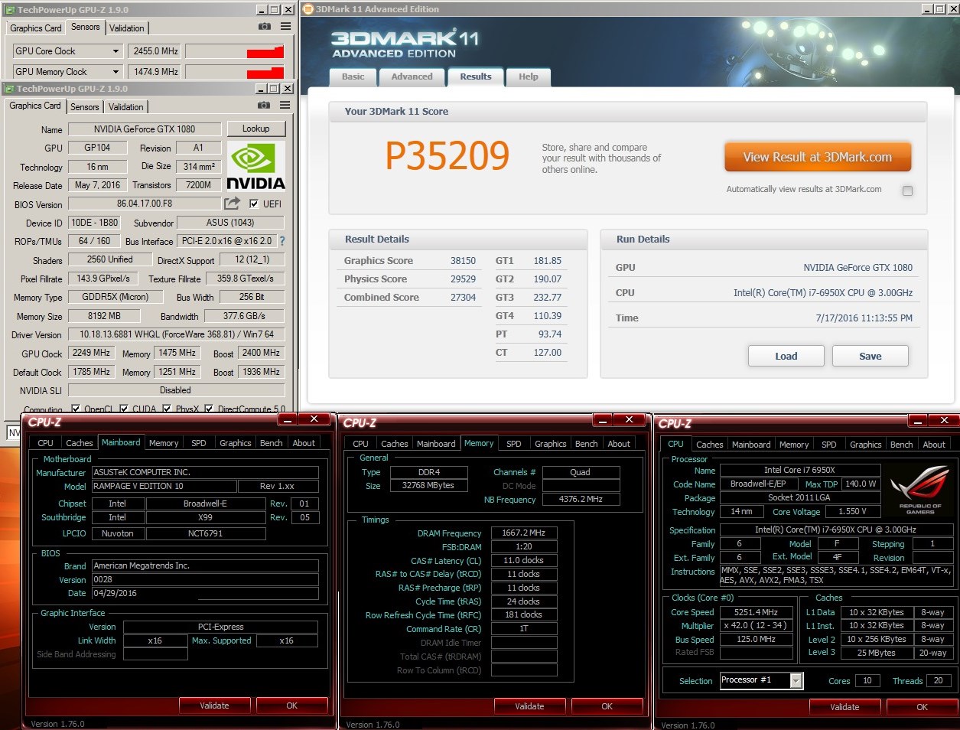Open the hamburger menu in the GPU-Z Graphics Card window

pyautogui.click(x=285, y=106)
